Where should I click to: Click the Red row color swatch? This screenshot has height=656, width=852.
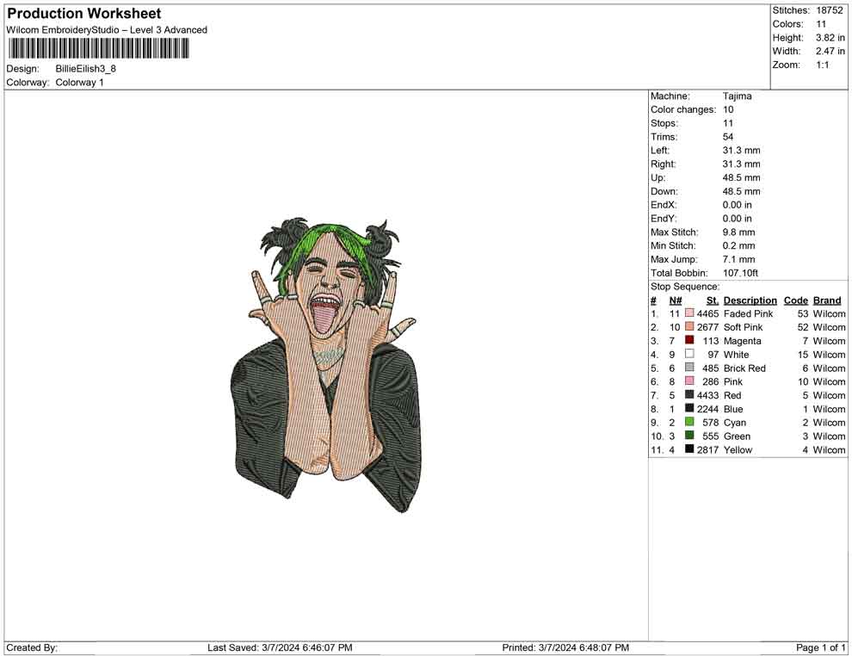tap(689, 394)
